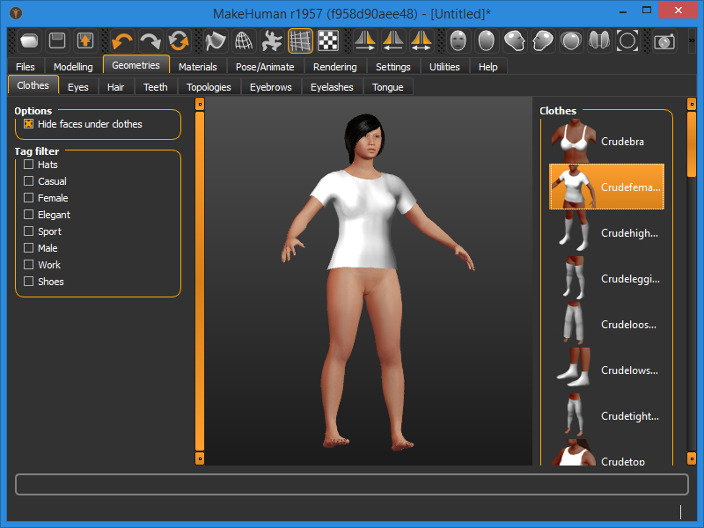Undo the last action with orange arrow
Screen dimensions: 704x528
122,40
